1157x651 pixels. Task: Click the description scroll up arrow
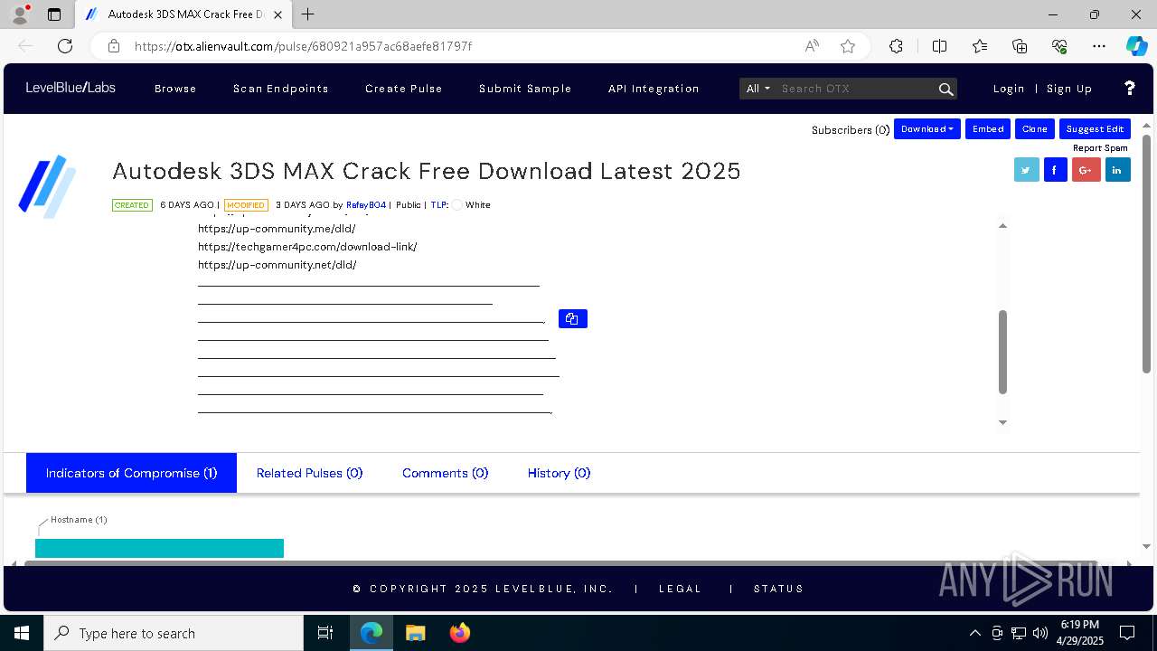[x=1002, y=225]
